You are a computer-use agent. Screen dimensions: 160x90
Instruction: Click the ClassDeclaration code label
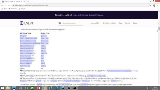pyautogui.click(x=27, y=46)
